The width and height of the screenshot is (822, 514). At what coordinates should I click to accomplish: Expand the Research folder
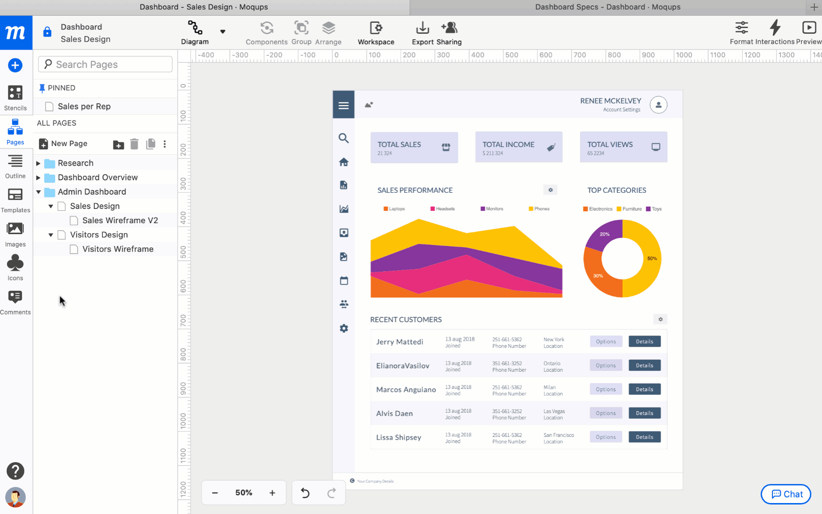click(39, 163)
